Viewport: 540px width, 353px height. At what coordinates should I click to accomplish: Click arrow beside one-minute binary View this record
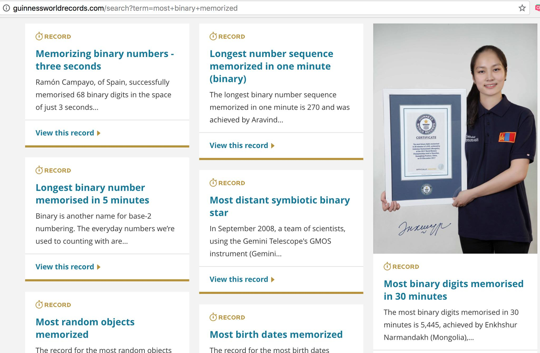click(x=273, y=146)
